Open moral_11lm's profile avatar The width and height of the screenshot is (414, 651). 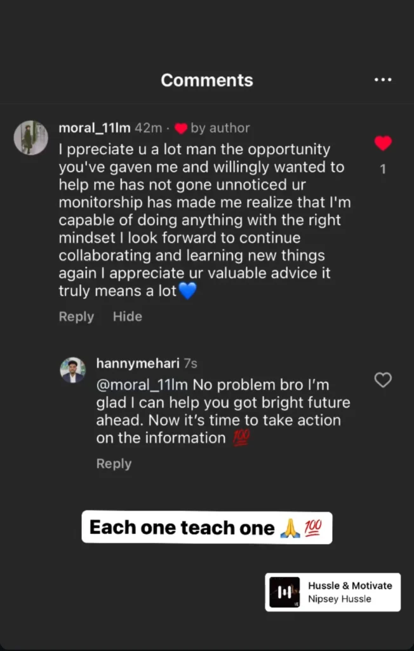(x=31, y=137)
